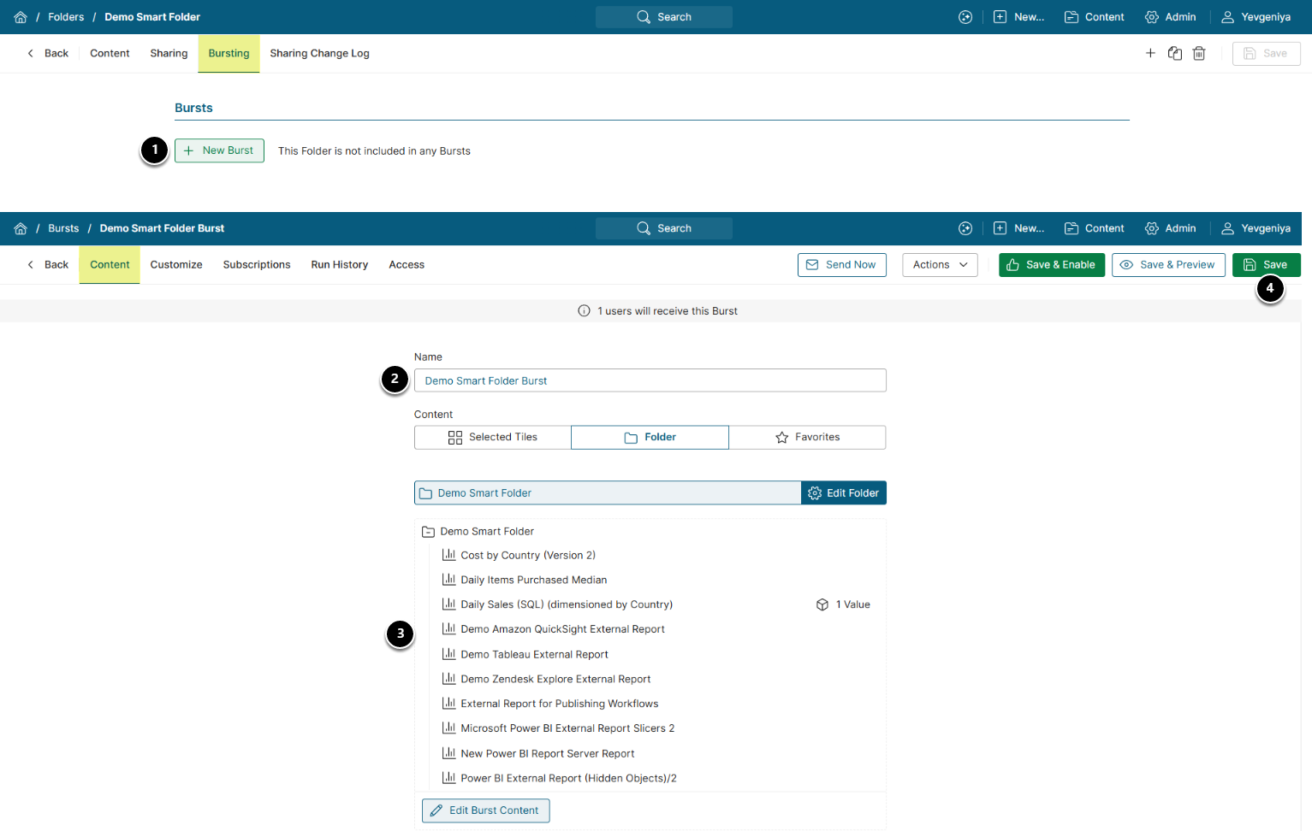Click chart icon for Power BI External Report (Hidden Objects)/2
This screenshot has width=1312, height=831.
click(x=448, y=778)
